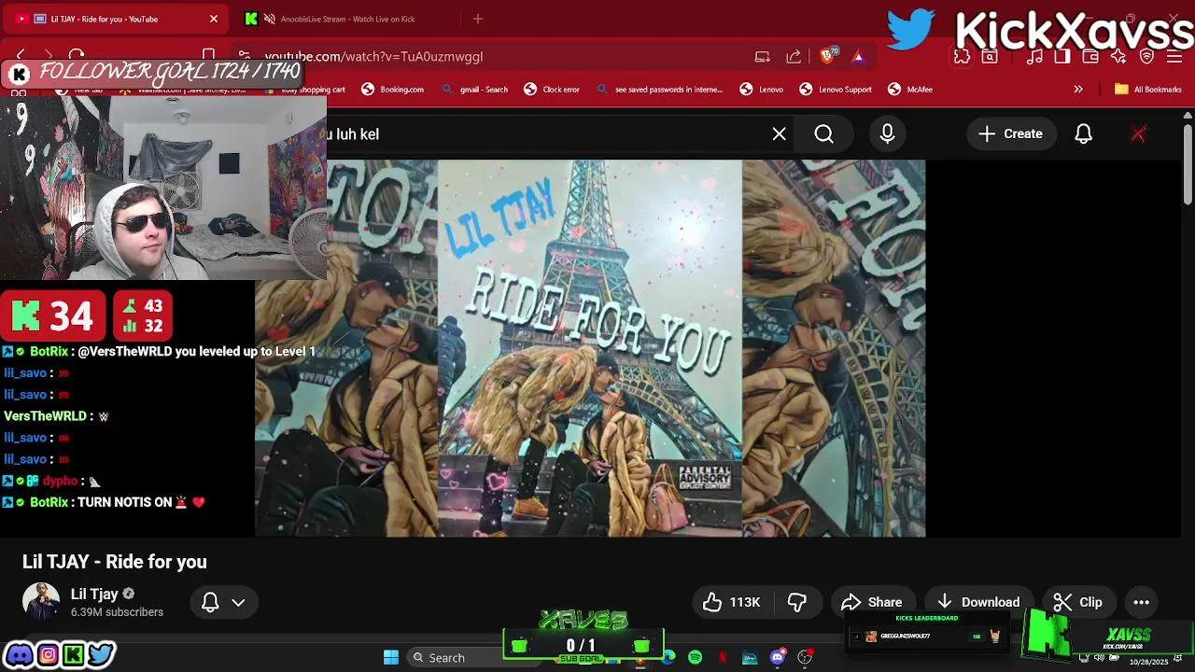Viewport: 1195px width, 672px height.
Task: Open YouTube notifications bell
Action: [1083, 134]
